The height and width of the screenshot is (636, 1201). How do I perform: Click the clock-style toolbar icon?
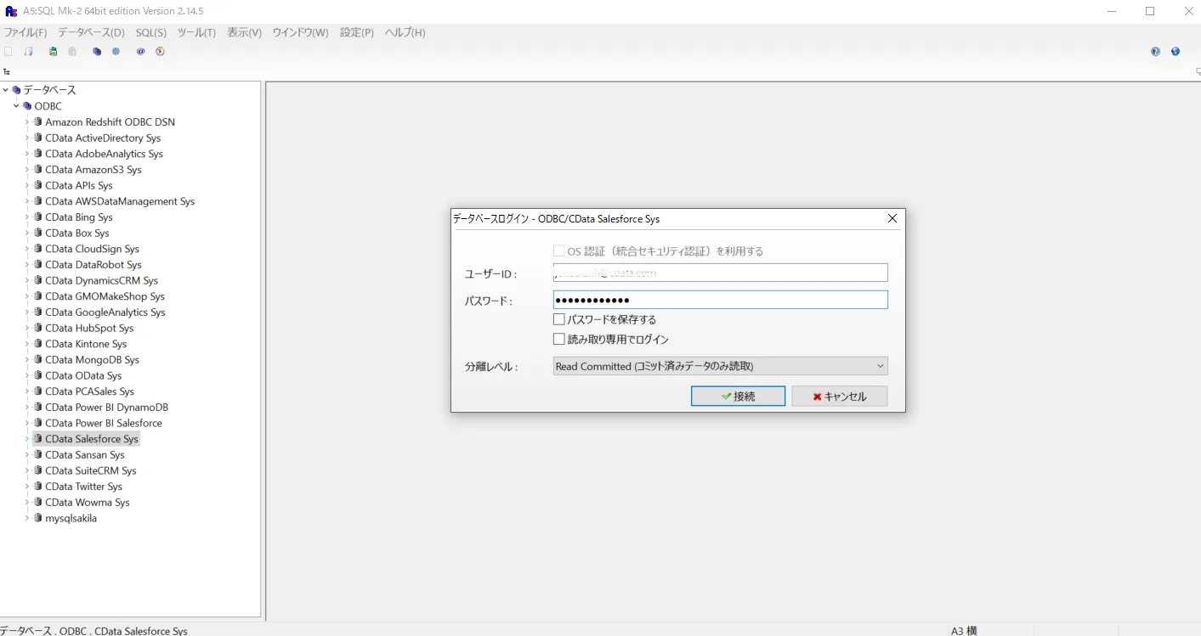point(160,51)
